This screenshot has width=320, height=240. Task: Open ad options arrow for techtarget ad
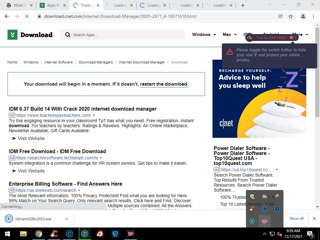pyautogui.click(x=101, y=158)
